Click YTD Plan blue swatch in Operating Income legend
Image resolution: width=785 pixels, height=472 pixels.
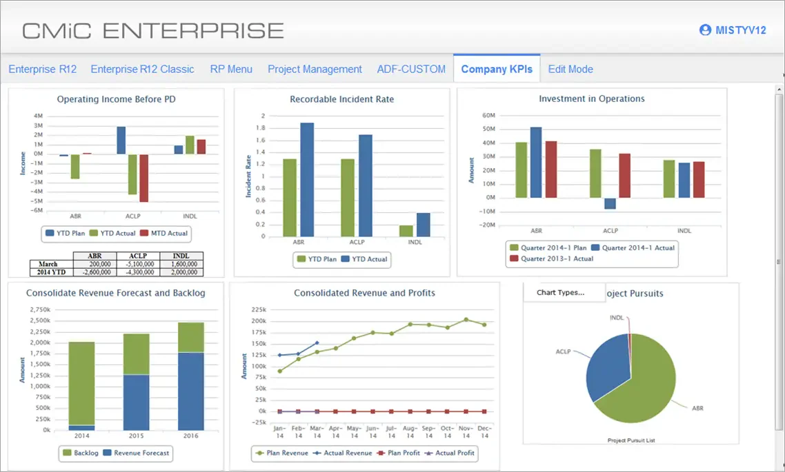pos(50,233)
